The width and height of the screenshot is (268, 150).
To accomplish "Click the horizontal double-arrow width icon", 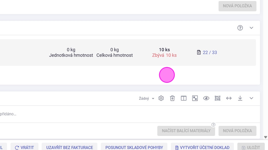I will click(229, 98).
